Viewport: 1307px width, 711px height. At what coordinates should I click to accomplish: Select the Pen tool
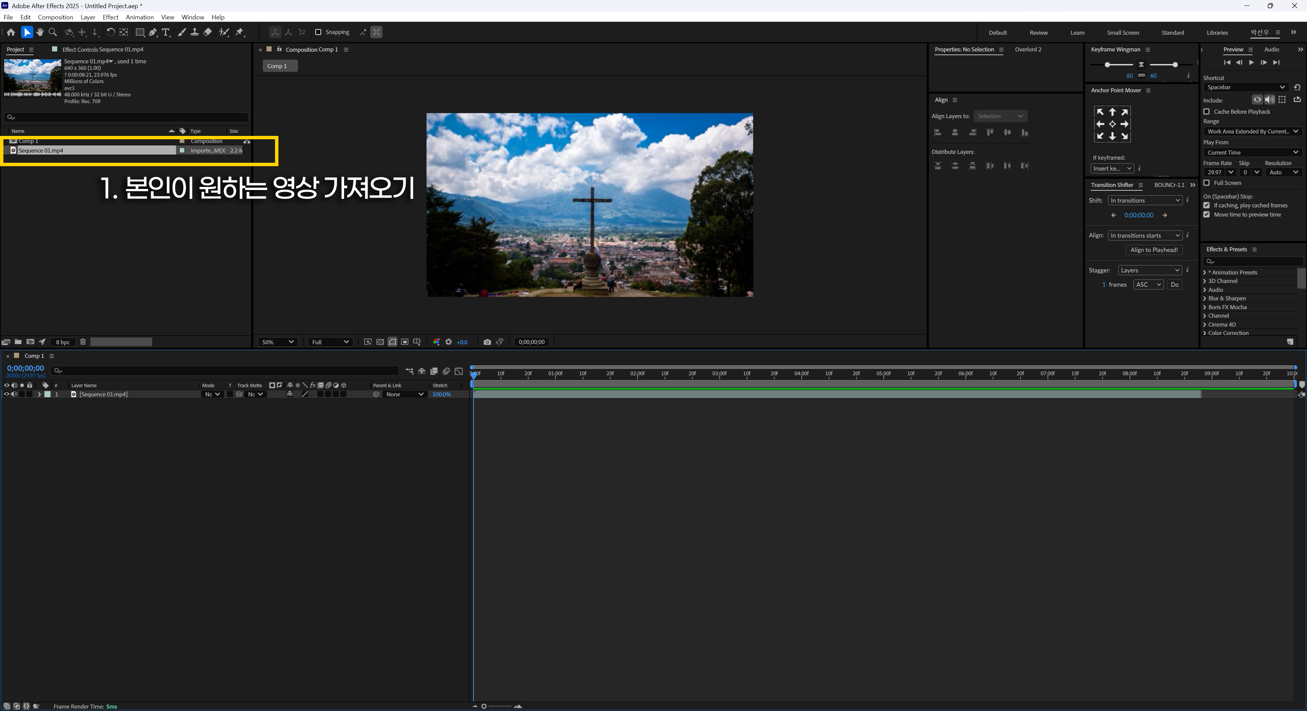pyautogui.click(x=153, y=32)
